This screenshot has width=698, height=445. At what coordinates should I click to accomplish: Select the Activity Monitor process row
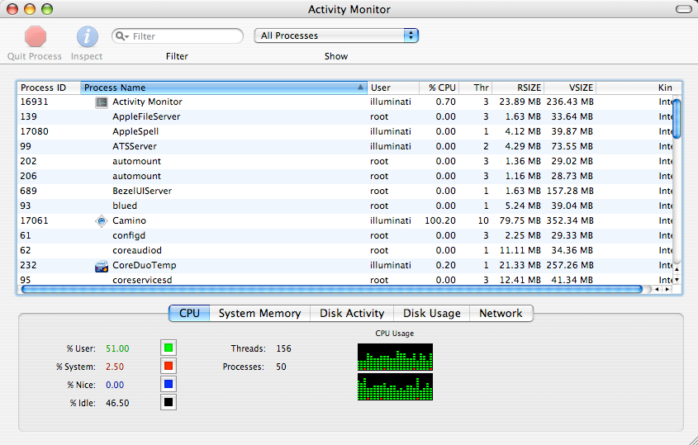[x=345, y=102]
